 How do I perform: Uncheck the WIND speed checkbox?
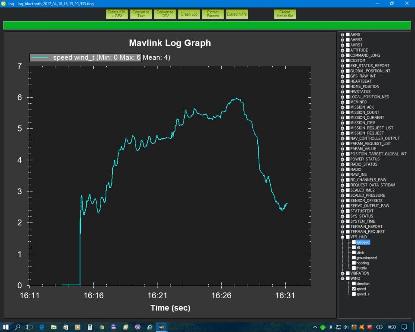pos(354,289)
